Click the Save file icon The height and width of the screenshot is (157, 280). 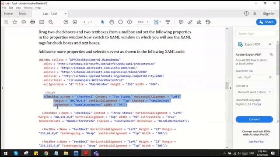6,22
